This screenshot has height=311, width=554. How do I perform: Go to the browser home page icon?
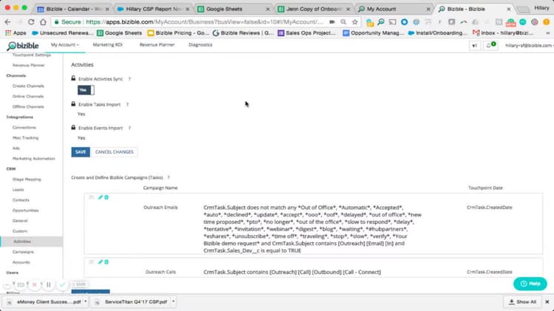(43, 22)
